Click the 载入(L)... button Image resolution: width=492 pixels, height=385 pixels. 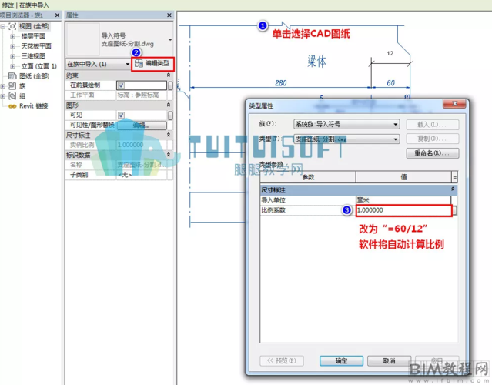[433, 125]
